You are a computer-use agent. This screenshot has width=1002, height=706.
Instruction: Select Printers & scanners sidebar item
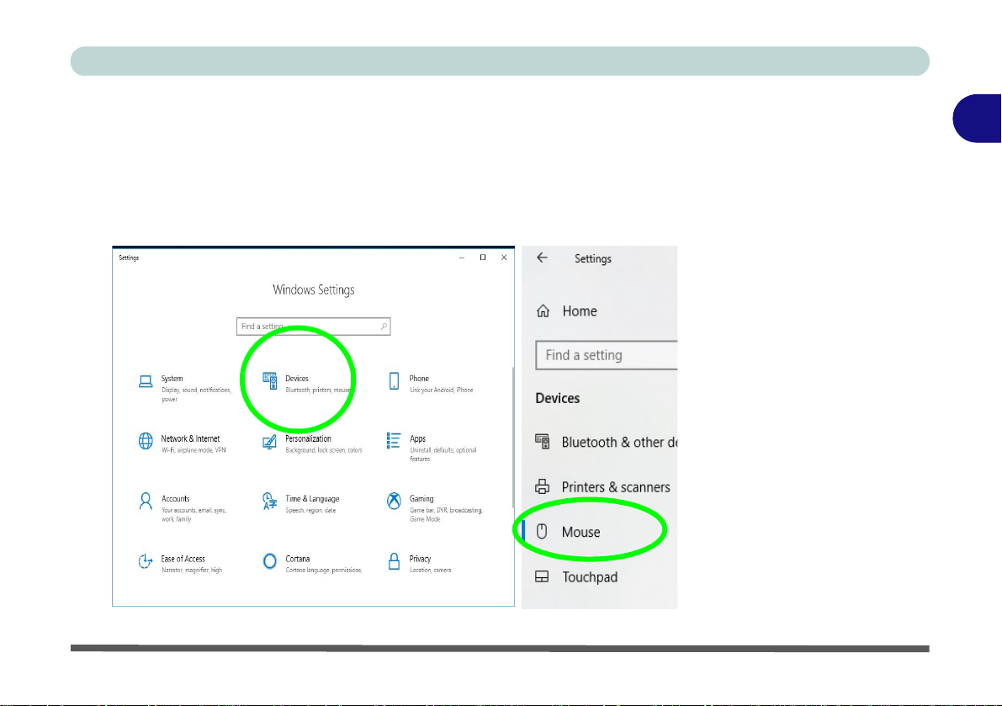[x=599, y=487]
